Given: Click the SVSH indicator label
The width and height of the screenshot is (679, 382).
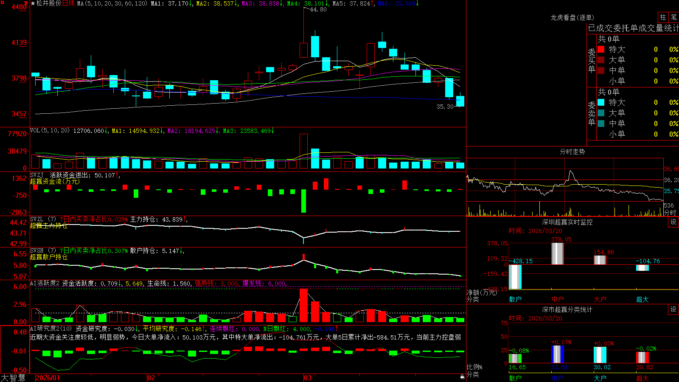Looking at the screenshot, I should (x=37, y=250).
